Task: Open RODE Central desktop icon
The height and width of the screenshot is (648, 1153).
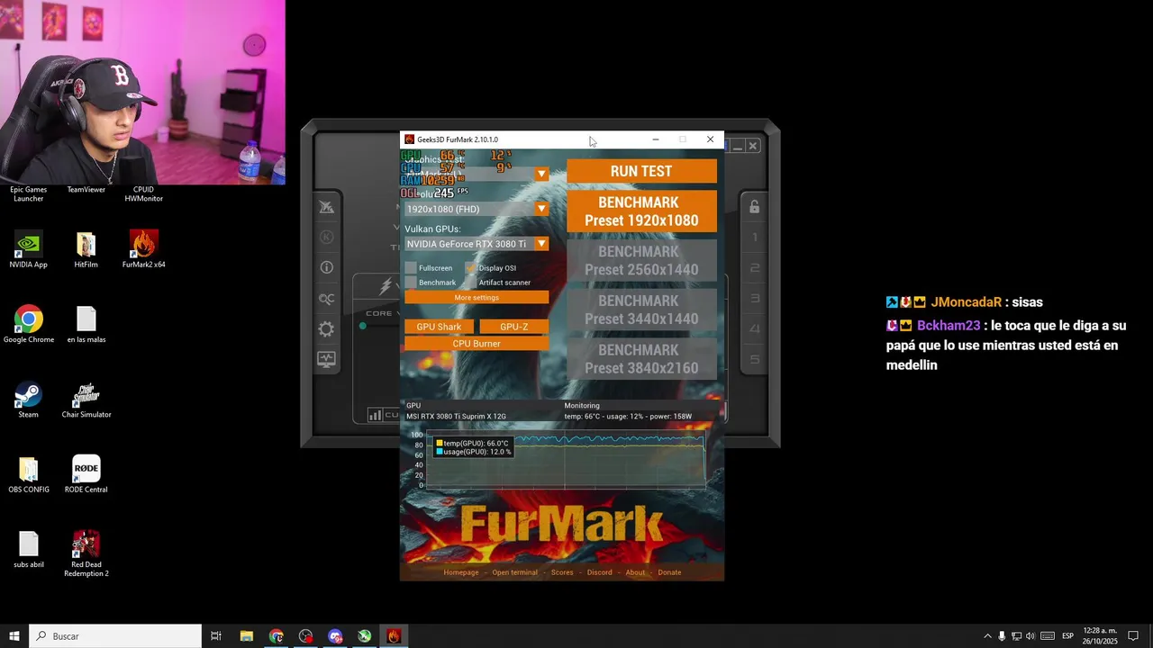Action: click(x=86, y=475)
